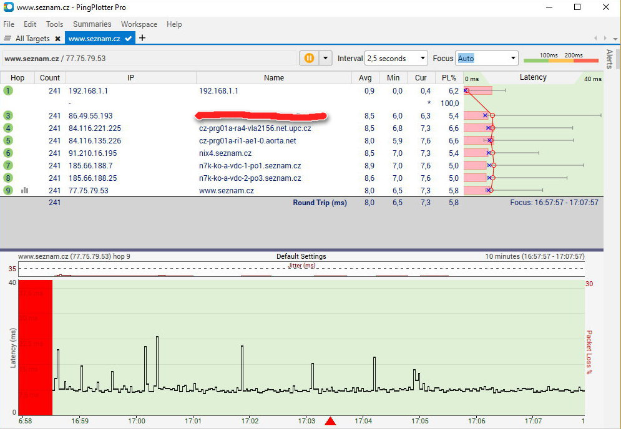Viewport: 621px width, 429px height.
Task: Sort by the PL% column header
Action: [x=449, y=78]
